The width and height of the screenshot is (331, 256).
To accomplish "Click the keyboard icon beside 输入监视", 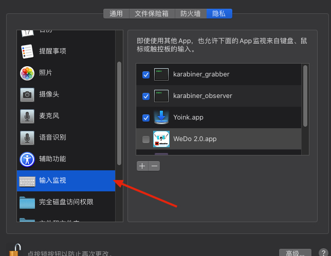I will tap(27, 182).
